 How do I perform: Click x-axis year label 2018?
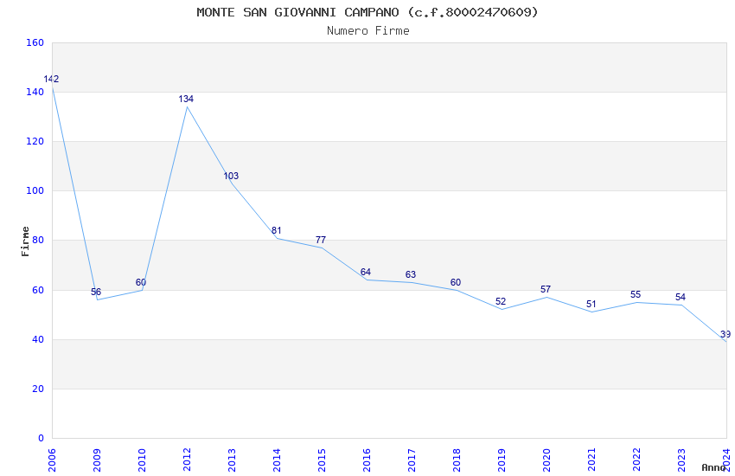(457, 460)
